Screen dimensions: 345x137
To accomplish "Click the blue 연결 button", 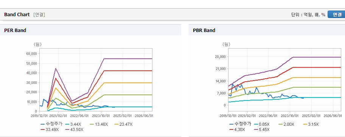I will [x=336, y=14].
